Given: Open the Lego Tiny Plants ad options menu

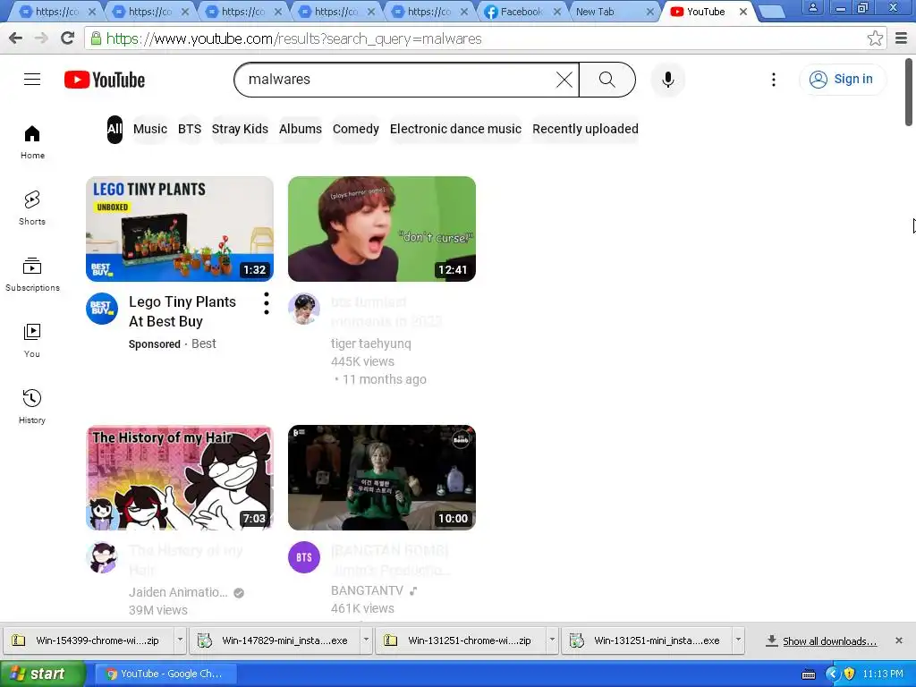Looking at the screenshot, I should pos(267,303).
